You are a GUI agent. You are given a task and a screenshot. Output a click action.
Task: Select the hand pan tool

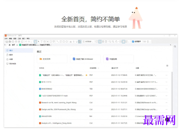pyautogui.click(x=35, y=42)
